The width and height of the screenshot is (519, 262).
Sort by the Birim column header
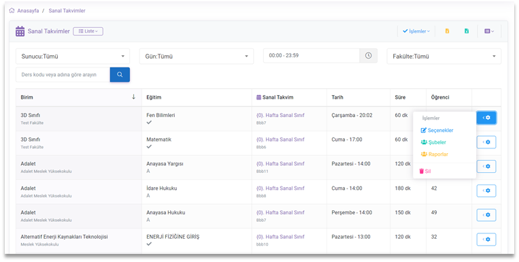point(79,97)
